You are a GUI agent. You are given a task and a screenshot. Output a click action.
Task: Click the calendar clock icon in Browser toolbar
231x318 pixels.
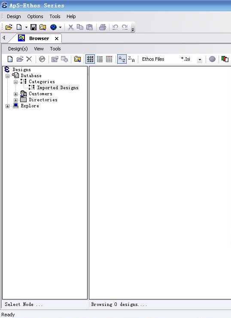click(64, 59)
